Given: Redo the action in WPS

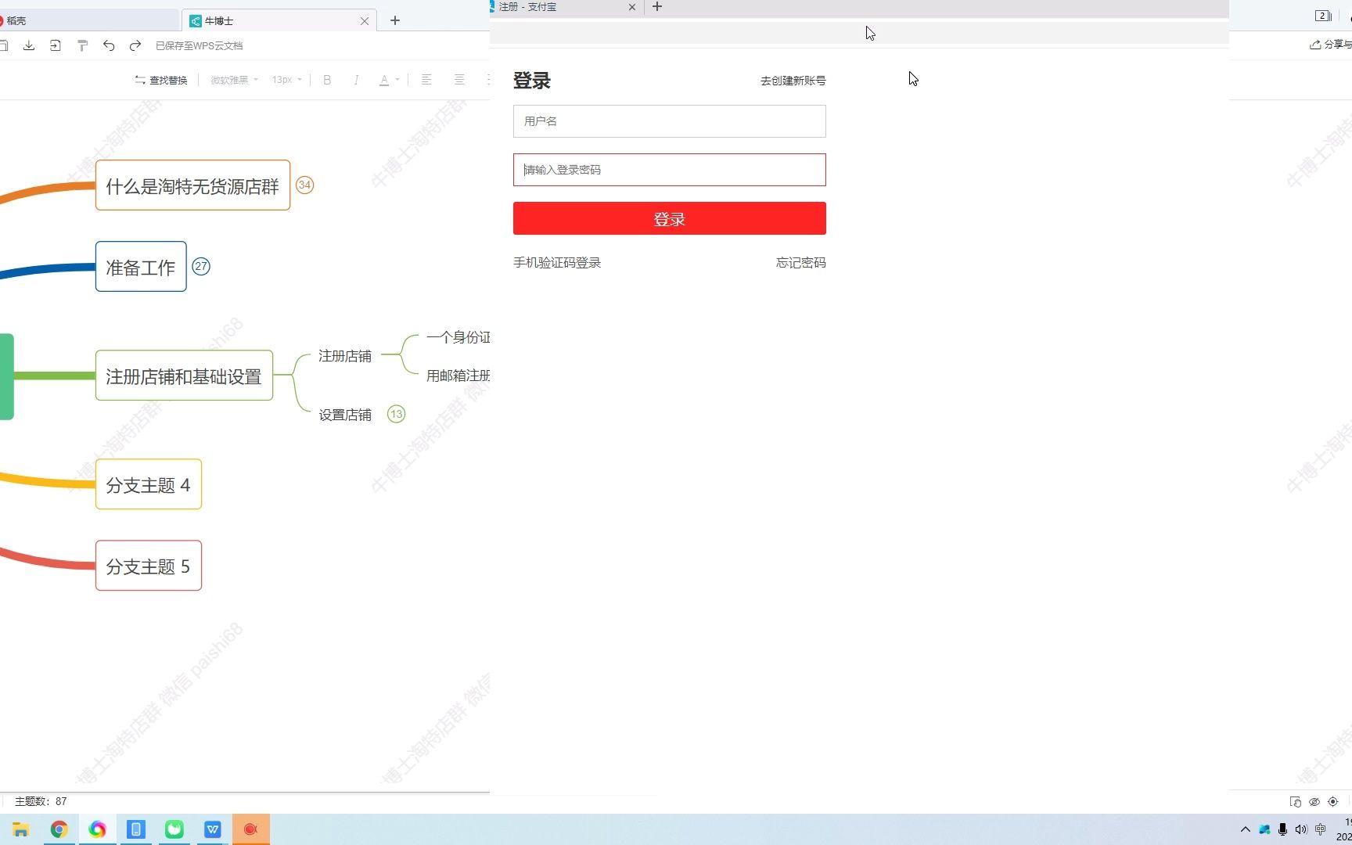Looking at the screenshot, I should click(135, 45).
